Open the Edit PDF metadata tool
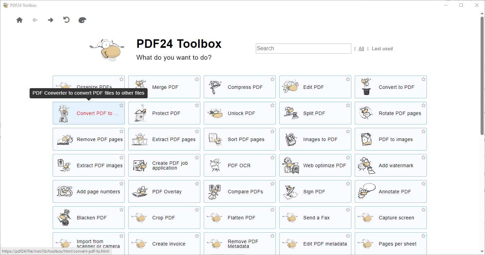 click(x=315, y=243)
